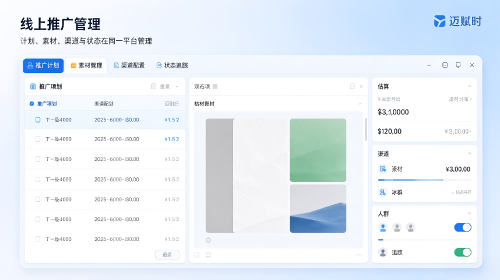This screenshot has width=500, height=280.
Task: Click the 推广项划 panel list icon
Action: click(33, 86)
